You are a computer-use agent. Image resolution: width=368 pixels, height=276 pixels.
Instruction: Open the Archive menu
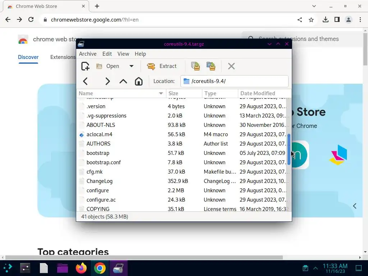point(88,54)
